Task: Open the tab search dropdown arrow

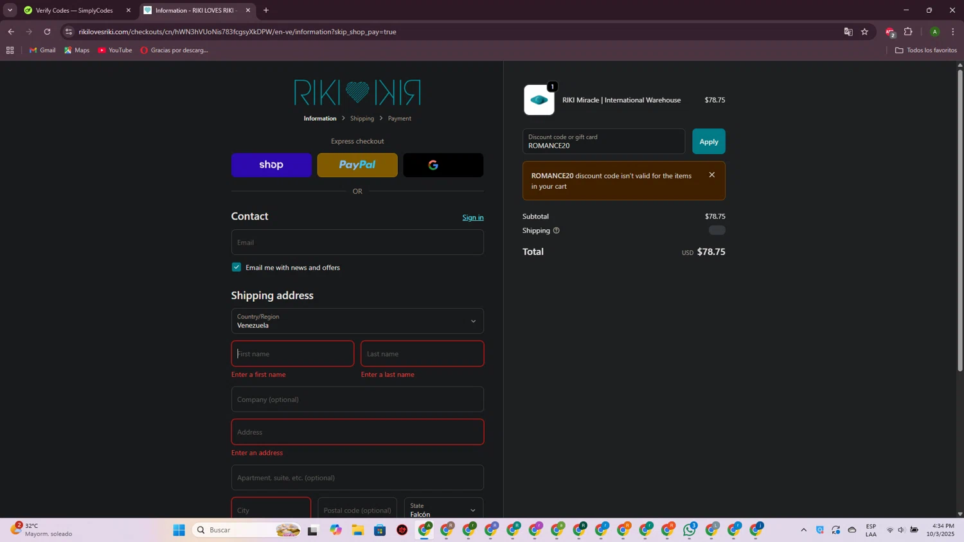Action: pyautogui.click(x=10, y=10)
